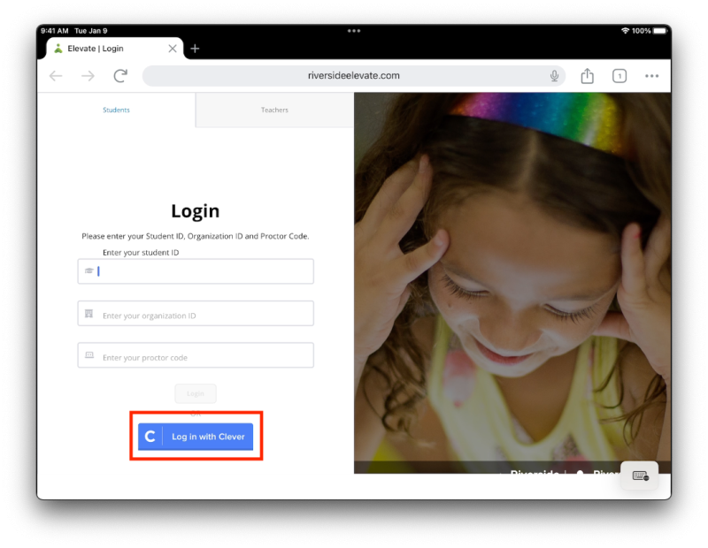Tap the floating keyboard icon
Screen dimensions: 708x548
pyautogui.click(x=640, y=476)
